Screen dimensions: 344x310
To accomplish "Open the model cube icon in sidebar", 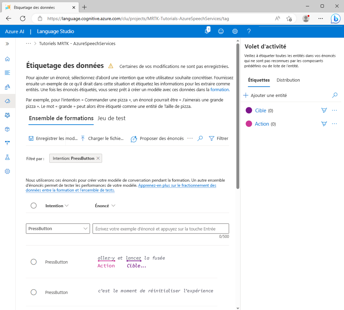I will (7, 129).
